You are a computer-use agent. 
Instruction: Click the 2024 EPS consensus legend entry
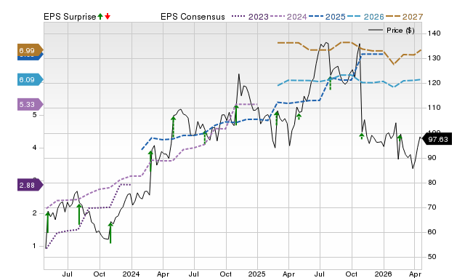pyautogui.click(x=288, y=17)
